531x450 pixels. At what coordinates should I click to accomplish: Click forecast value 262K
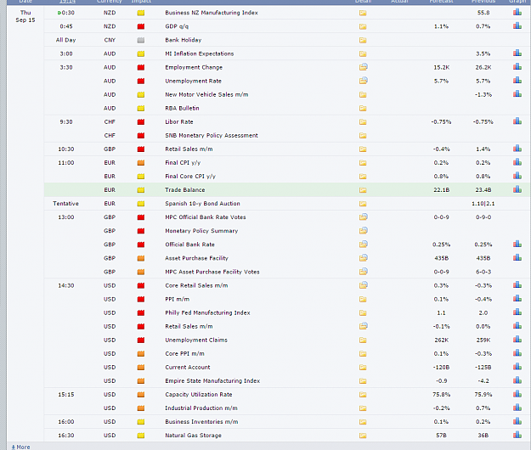(442, 340)
